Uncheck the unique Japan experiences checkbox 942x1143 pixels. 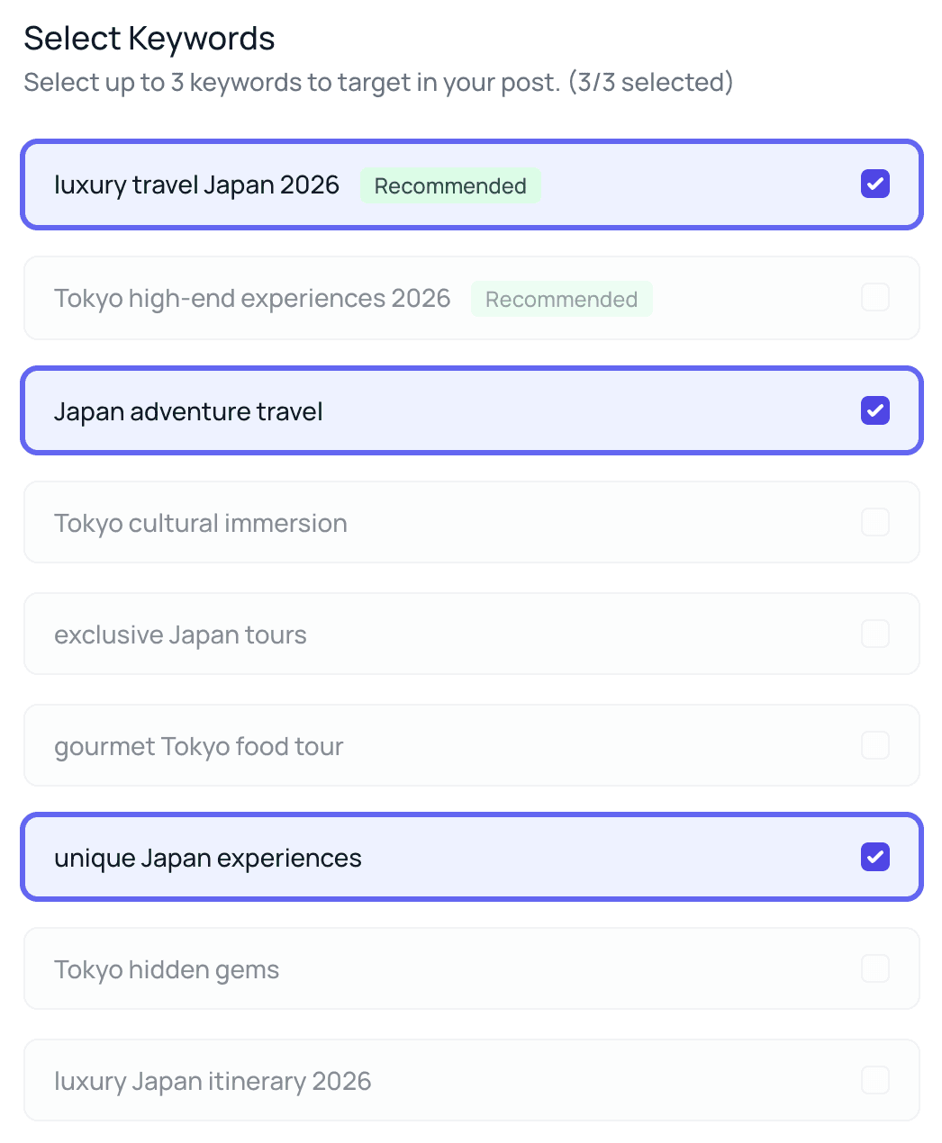(x=874, y=858)
